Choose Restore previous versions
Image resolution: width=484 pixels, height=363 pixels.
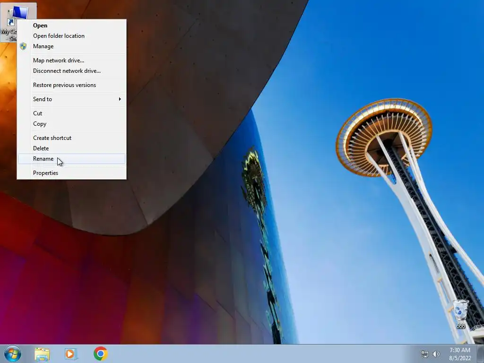(72, 85)
